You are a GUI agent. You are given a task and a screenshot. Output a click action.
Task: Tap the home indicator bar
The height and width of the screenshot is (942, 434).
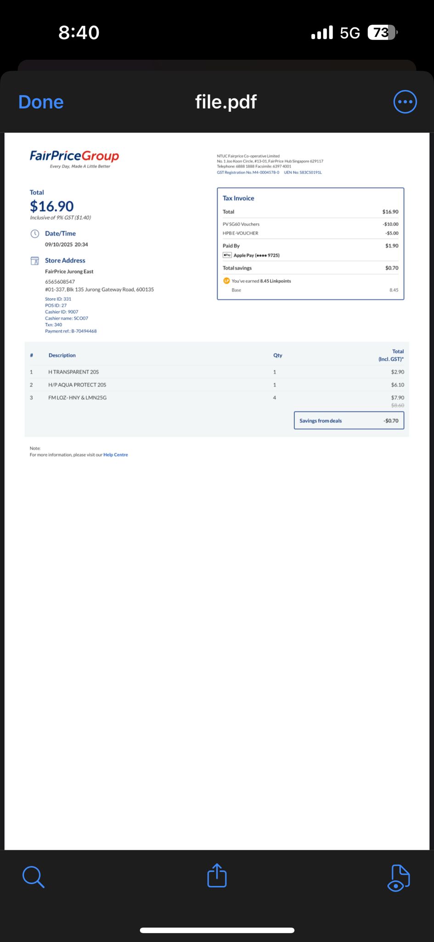click(x=217, y=930)
